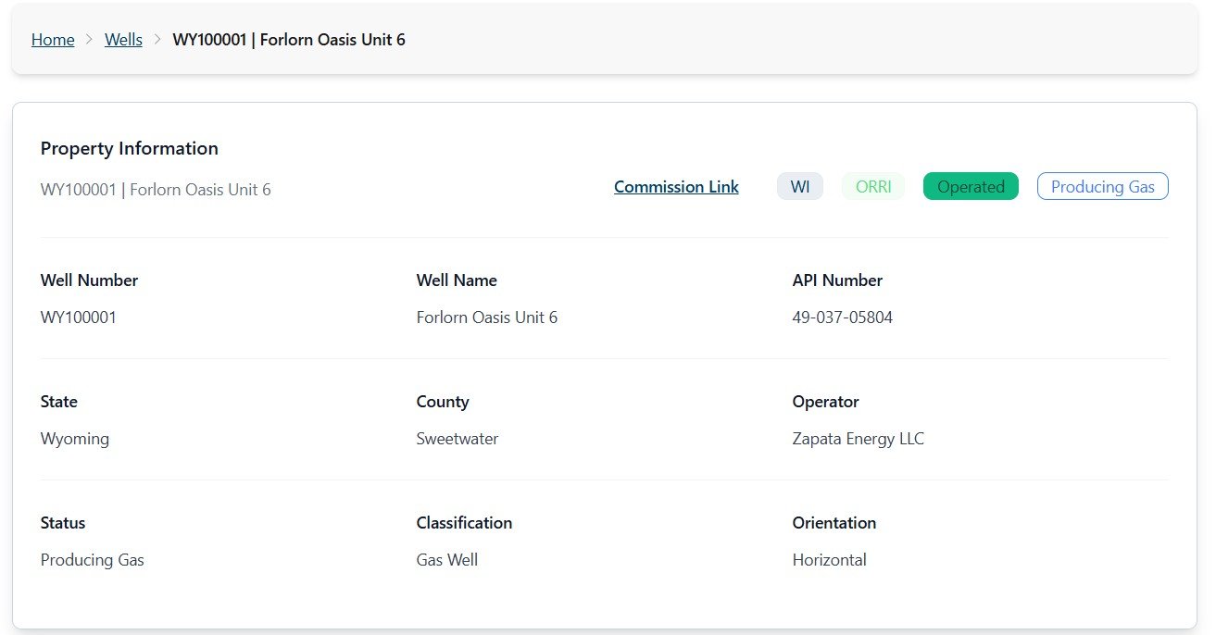Select the Horizontal orientation value
The width and height of the screenshot is (1216, 635).
830,560
